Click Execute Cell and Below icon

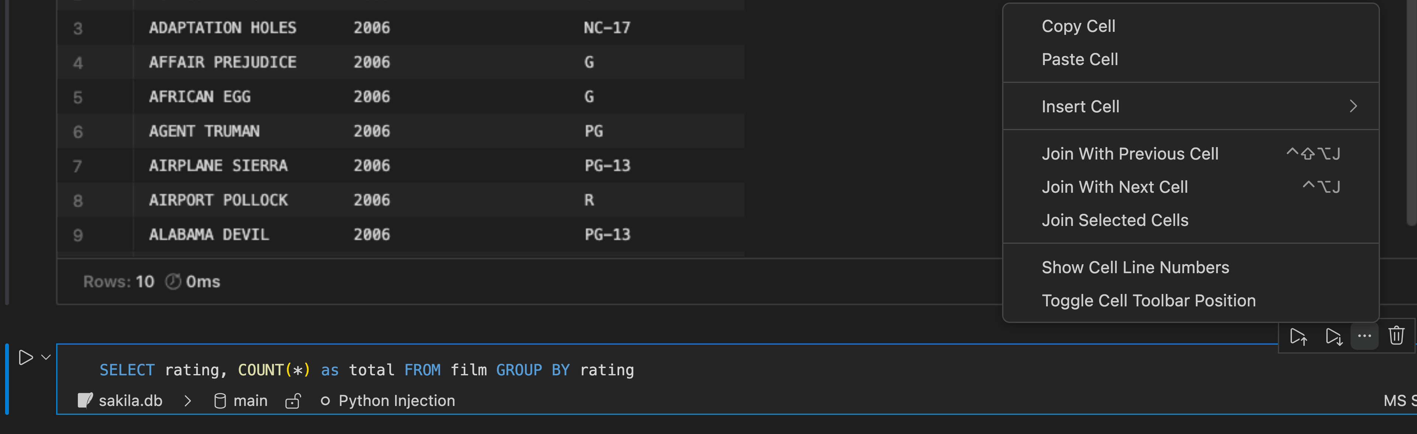(x=1333, y=336)
